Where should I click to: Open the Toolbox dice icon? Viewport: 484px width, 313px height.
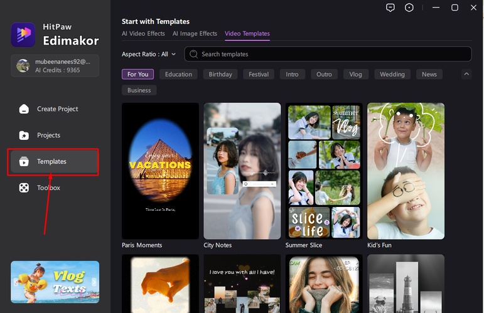tap(24, 188)
